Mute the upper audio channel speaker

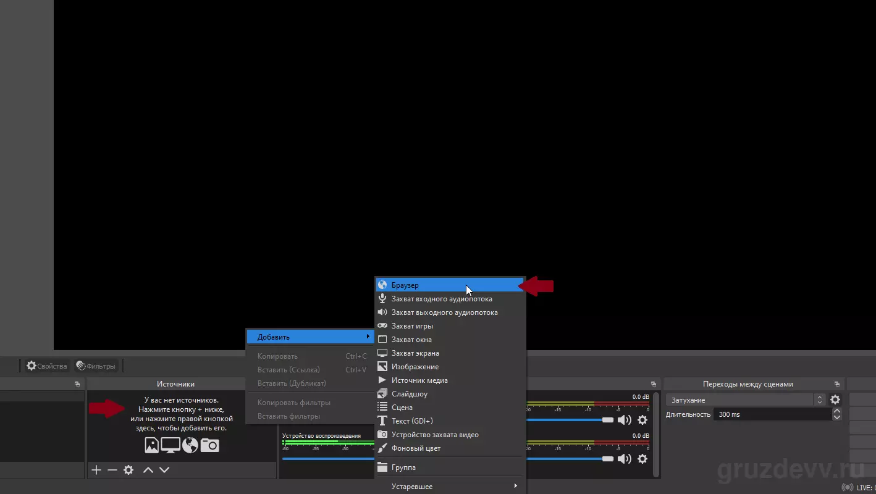(x=625, y=420)
